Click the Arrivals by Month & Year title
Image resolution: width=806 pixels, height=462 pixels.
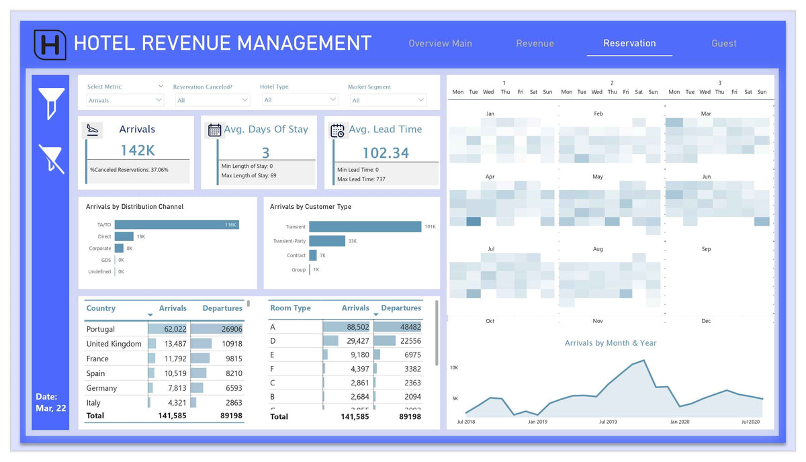pyautogui.click(x=611, y=343)
